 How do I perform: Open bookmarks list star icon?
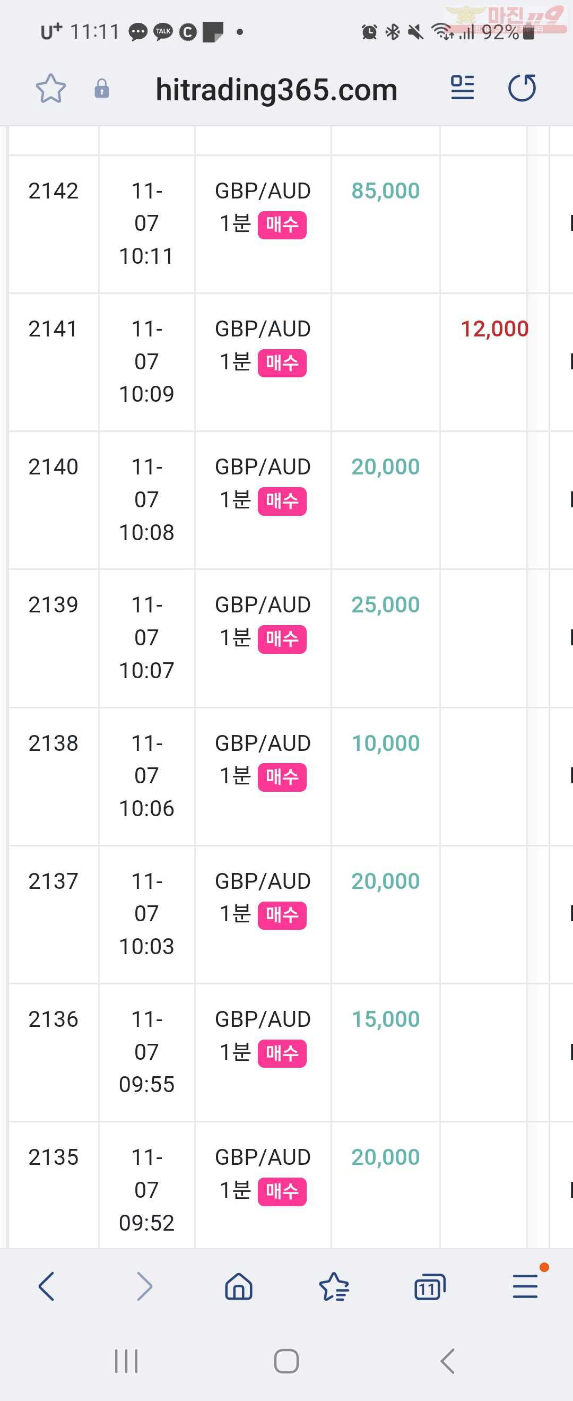pyautogui.click(x=334, y=1286)
